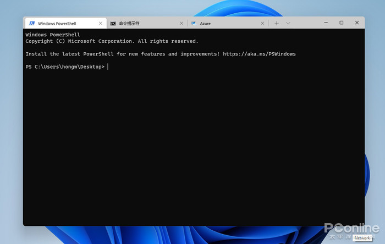The image size is (385, 244).
Task: Click the PS C:\Users\hongw\Desktop> prompt line
Action: [x=65, y=66]
